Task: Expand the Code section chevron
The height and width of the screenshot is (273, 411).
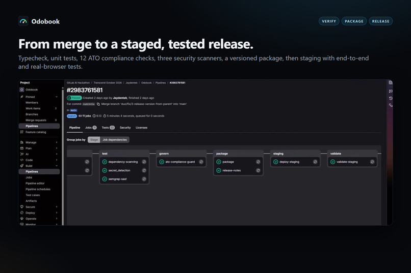Action: click(57, 160)
